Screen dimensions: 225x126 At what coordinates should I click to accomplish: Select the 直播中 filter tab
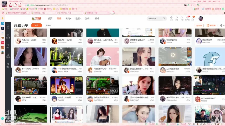tap(48, 25)
